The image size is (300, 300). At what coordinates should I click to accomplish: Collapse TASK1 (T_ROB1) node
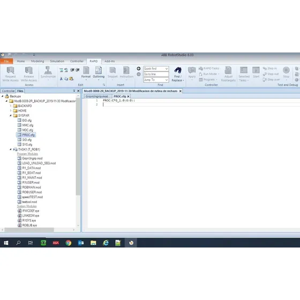(11, 149)
